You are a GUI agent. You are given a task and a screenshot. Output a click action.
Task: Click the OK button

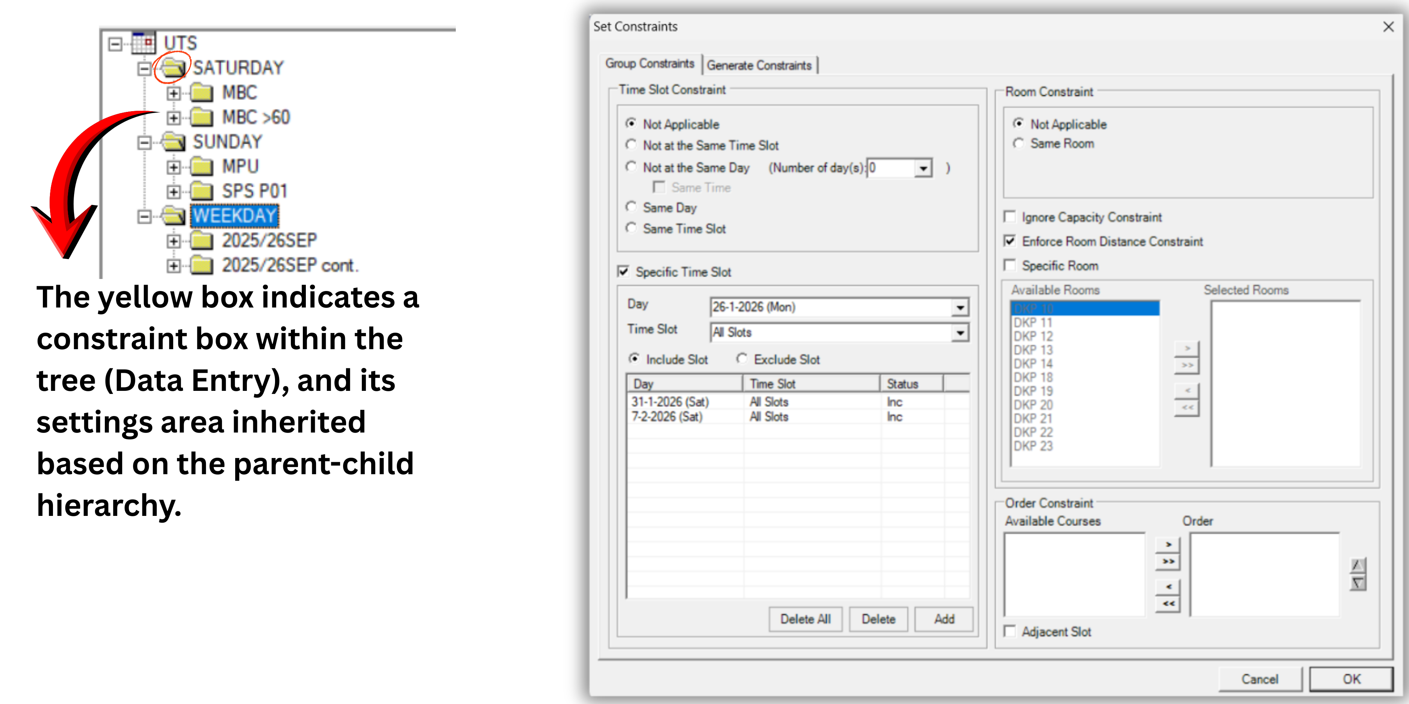click(1352, 679)
